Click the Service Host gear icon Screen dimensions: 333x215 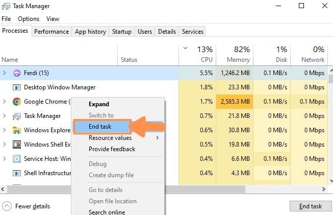17,159
